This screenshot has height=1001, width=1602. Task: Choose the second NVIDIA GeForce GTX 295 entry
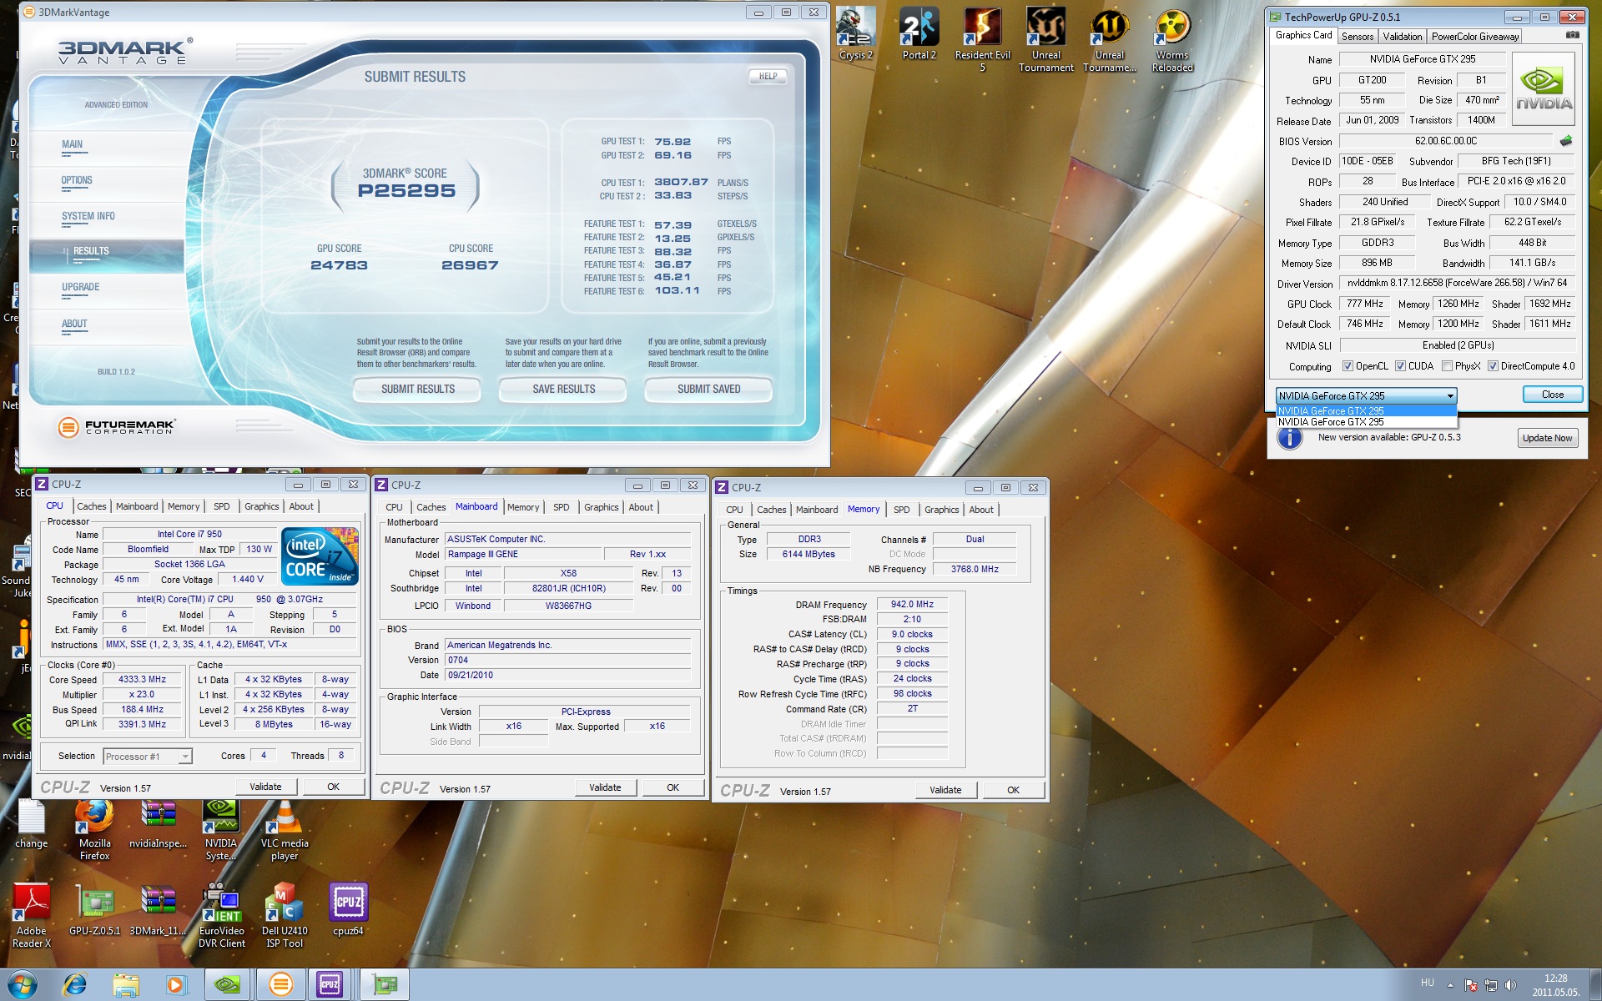point(1366,422)
